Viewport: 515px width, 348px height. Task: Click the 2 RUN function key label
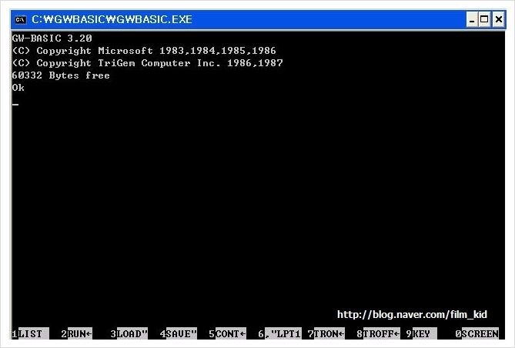77,333
